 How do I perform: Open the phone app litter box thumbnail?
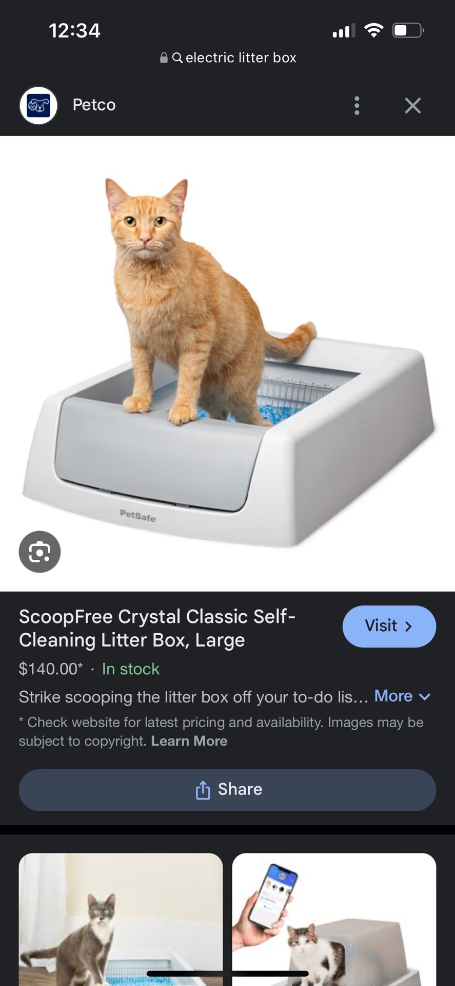[x=334, y=919]
